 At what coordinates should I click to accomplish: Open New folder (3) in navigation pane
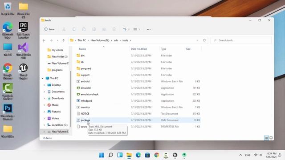click(57, 56)
